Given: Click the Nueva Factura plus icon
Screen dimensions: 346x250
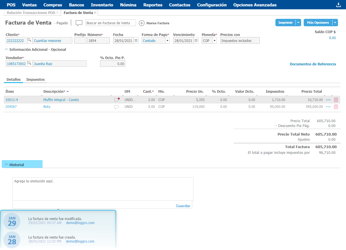Looking at the screenshot, I should pyautogui.click(x=141, y=23).
